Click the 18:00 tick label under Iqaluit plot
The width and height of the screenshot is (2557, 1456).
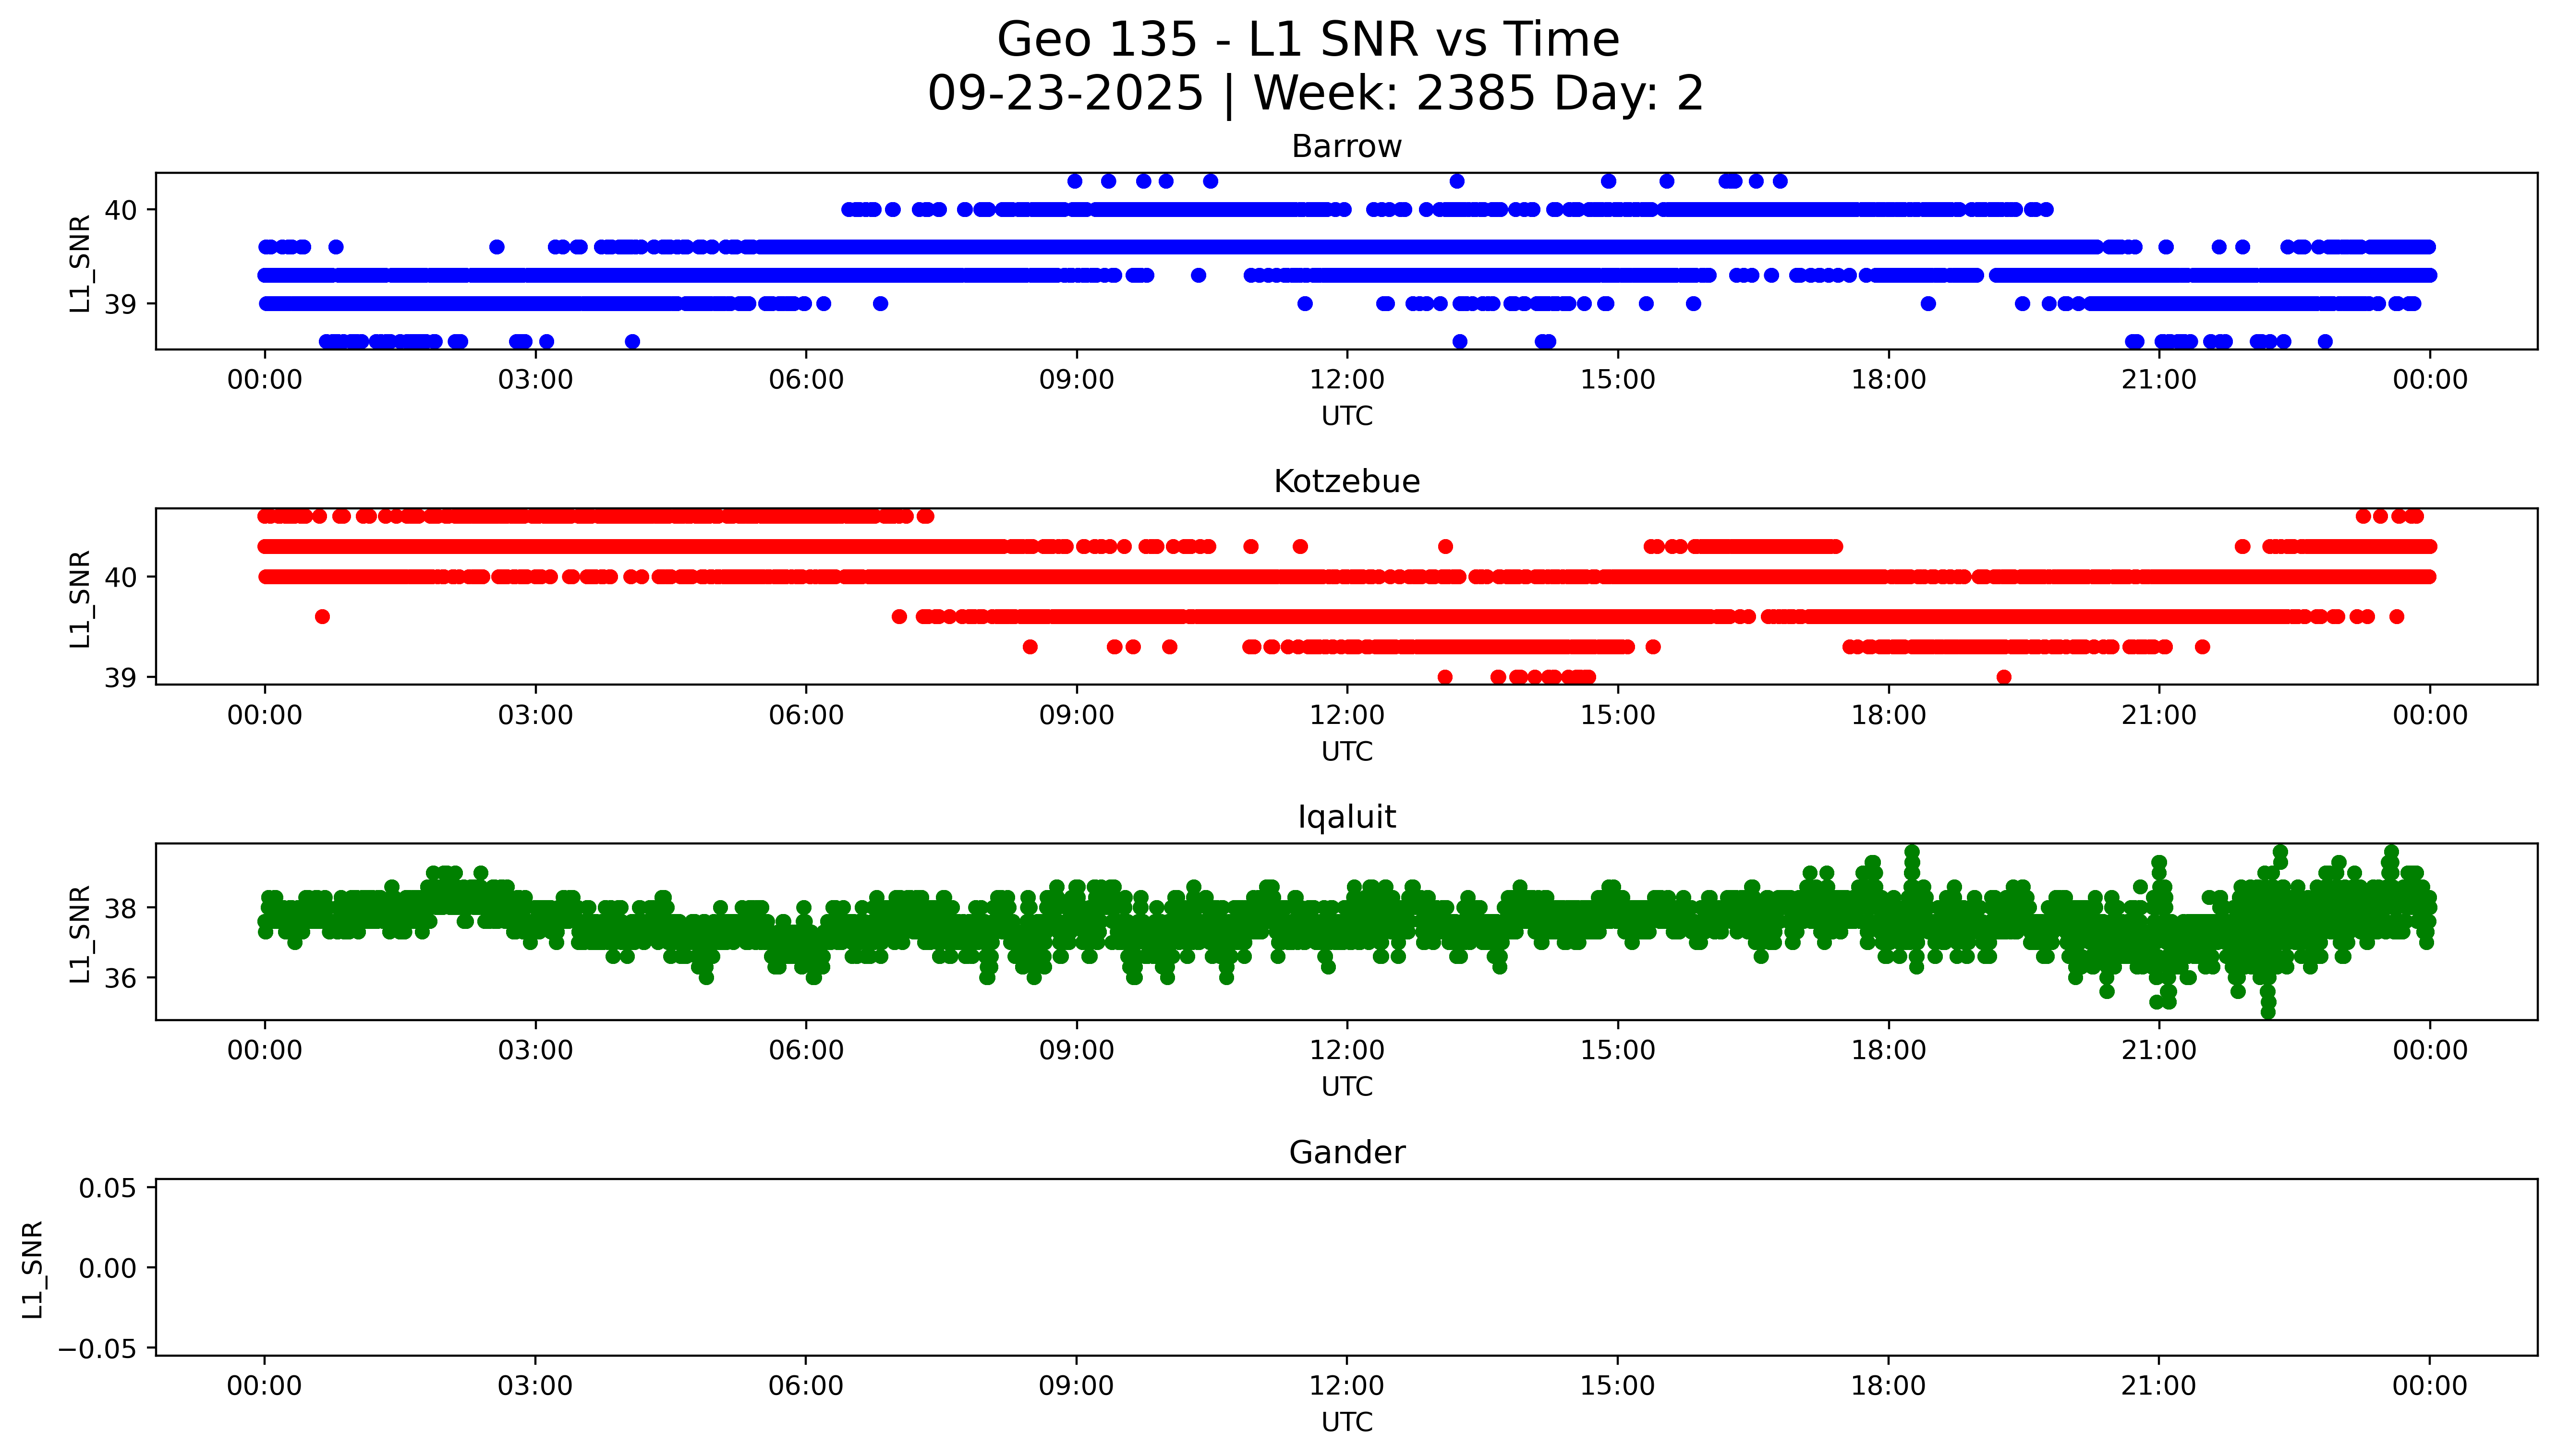click(1888, 1050)
